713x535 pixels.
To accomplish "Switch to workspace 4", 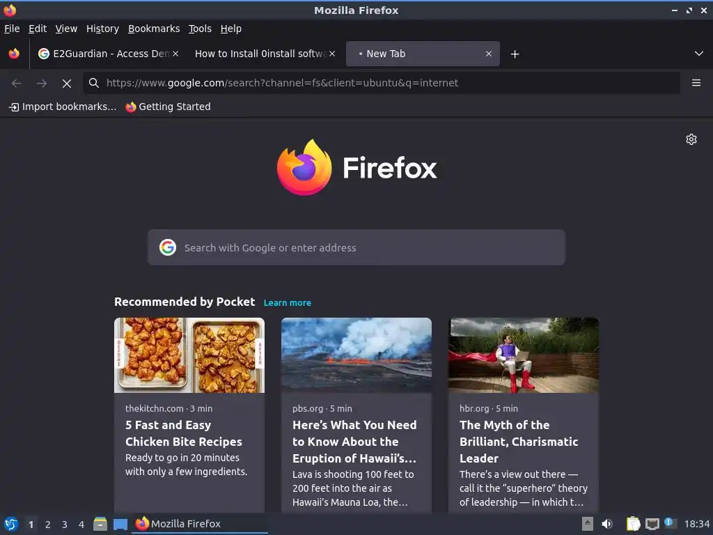I will pyautogui.click(x=81, y=525).
